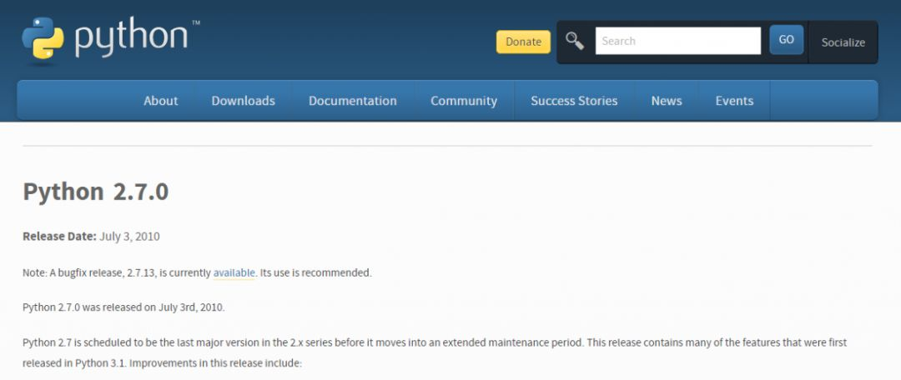The height and width of the screenshot is (380, 901).
Task: Click the magnifying glass search icon
Action: pos(574,41)
